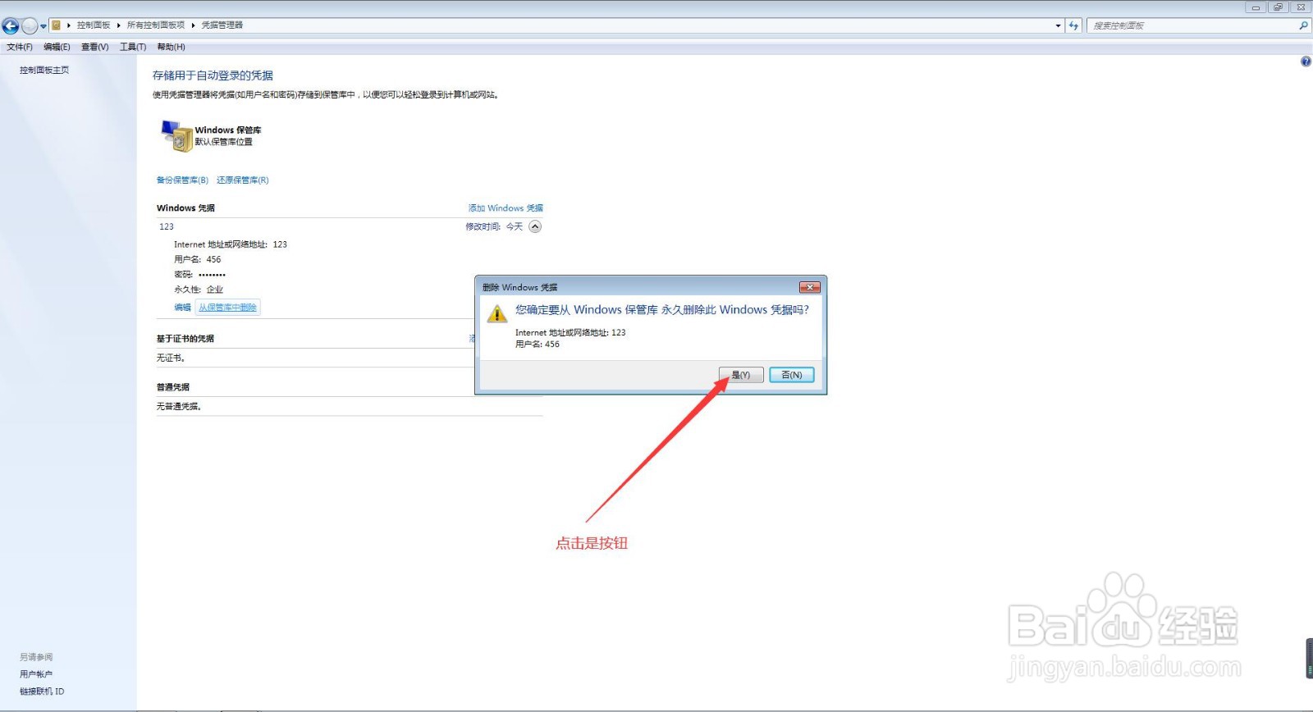Click the 无普通凭据。 text row
The height and width of the screenshot is (712, 1313).
tap(179, 406)
